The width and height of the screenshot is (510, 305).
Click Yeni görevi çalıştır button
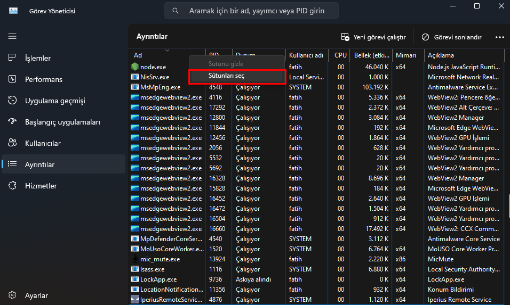pyautogui.click(x=373, y=37)
